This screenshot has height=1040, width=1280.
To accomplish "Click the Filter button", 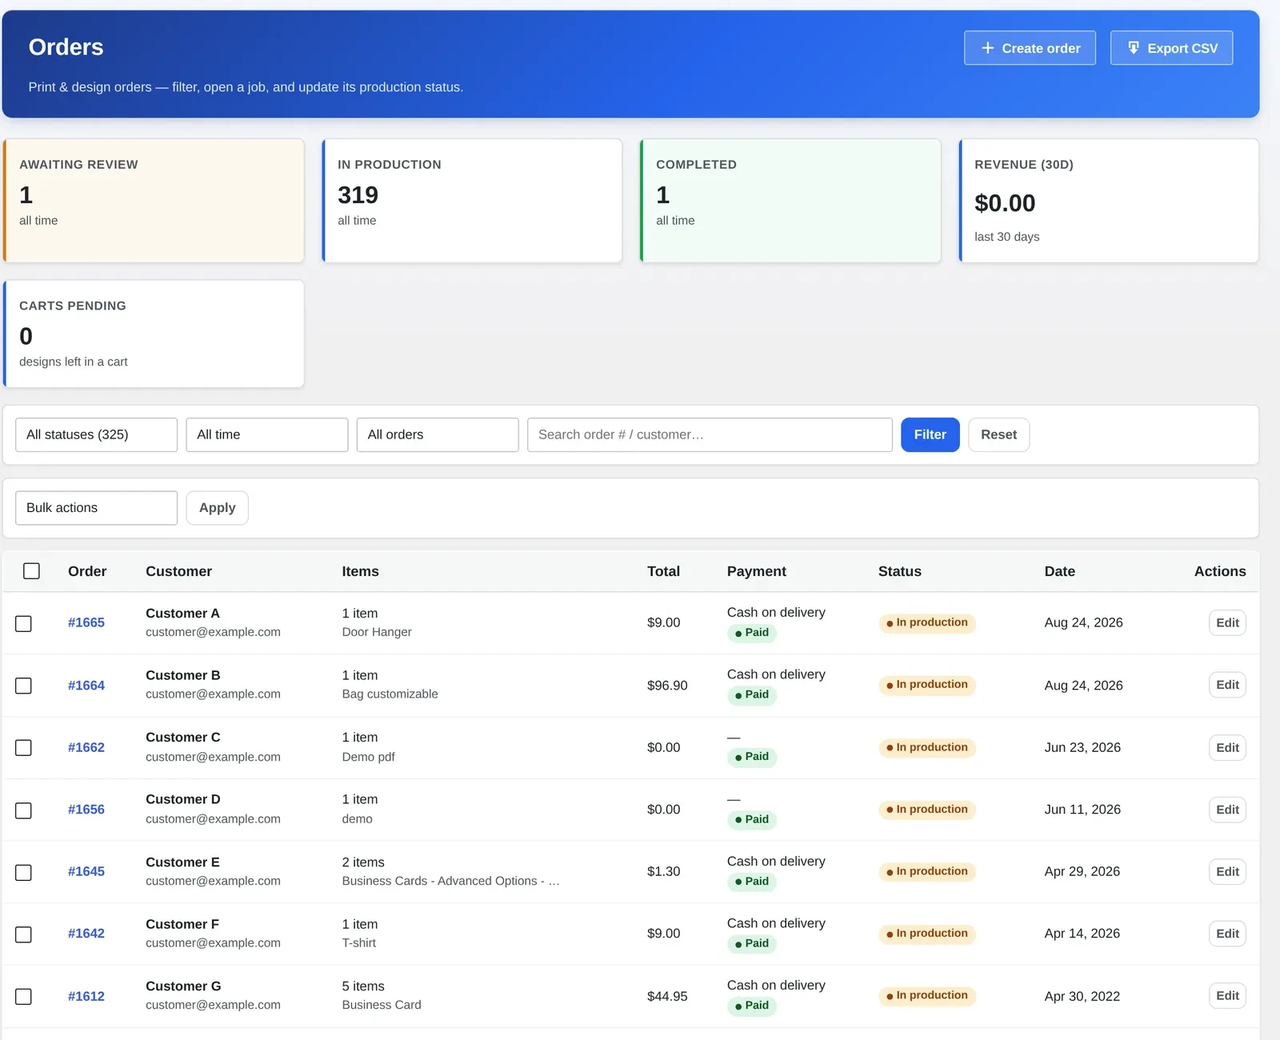I will (930, 434).
